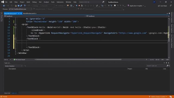Click the Task List search magnifier icon

167,66
